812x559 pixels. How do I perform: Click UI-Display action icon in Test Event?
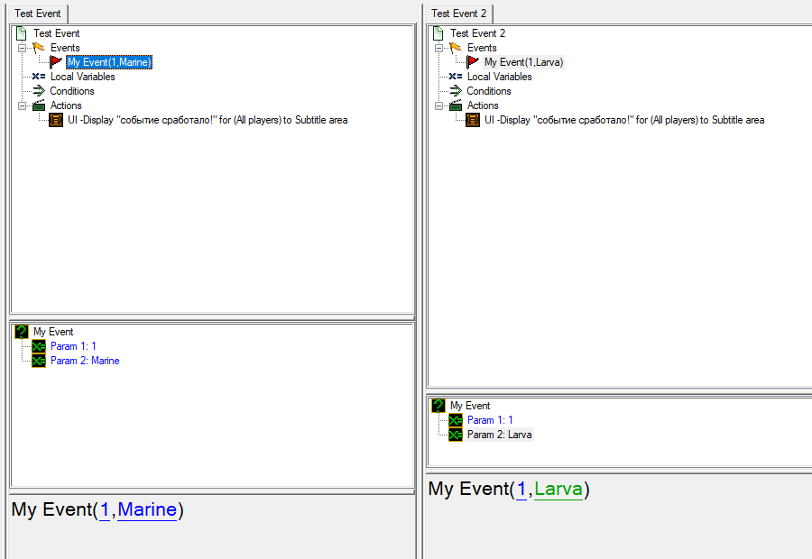tap(56, 120)
